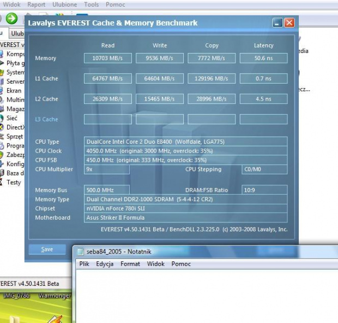The height and width of the screenshot is (323, 338).
Task: Click the green forward arrow icon
Action: [x=11, y=19]
